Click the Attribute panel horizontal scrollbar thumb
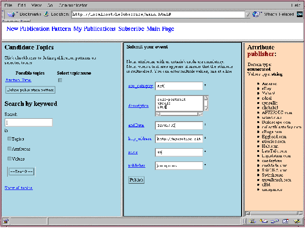Screen dimensions: 305x228 pyautogui.click(x=274, y=213)
